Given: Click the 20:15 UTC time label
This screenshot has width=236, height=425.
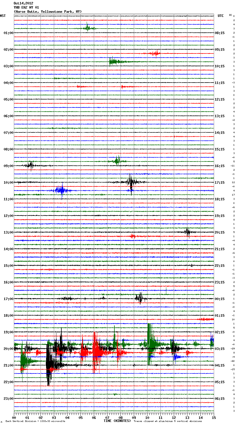Looking at the screenshot, I should point(220,232).
